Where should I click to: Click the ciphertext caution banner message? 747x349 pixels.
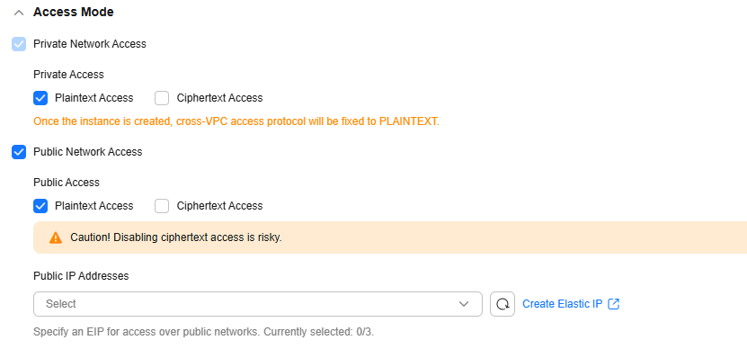click(x=176, y=237)
